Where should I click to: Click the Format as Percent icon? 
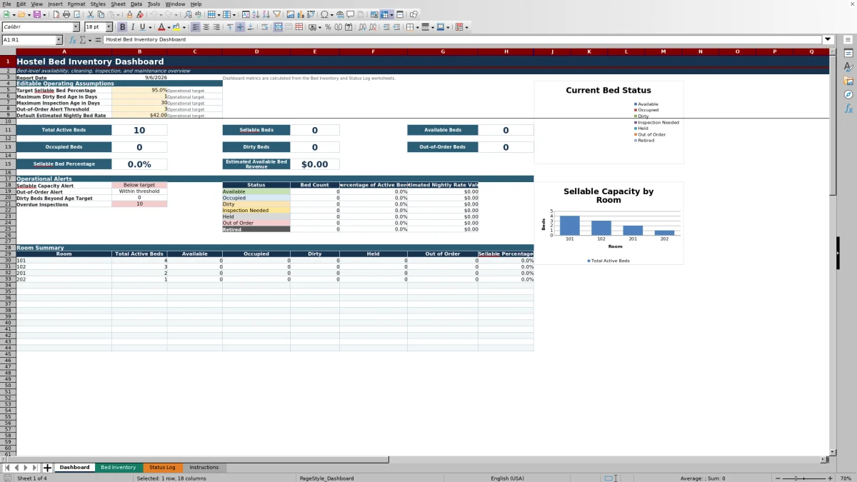pos(328,27)
